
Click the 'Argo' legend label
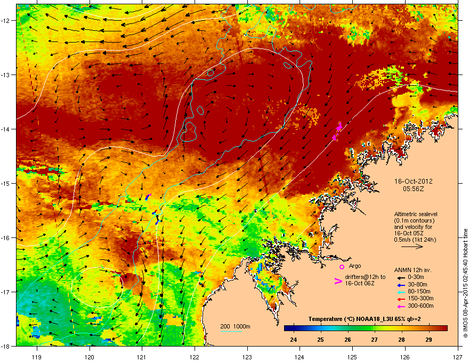[355, 266]
